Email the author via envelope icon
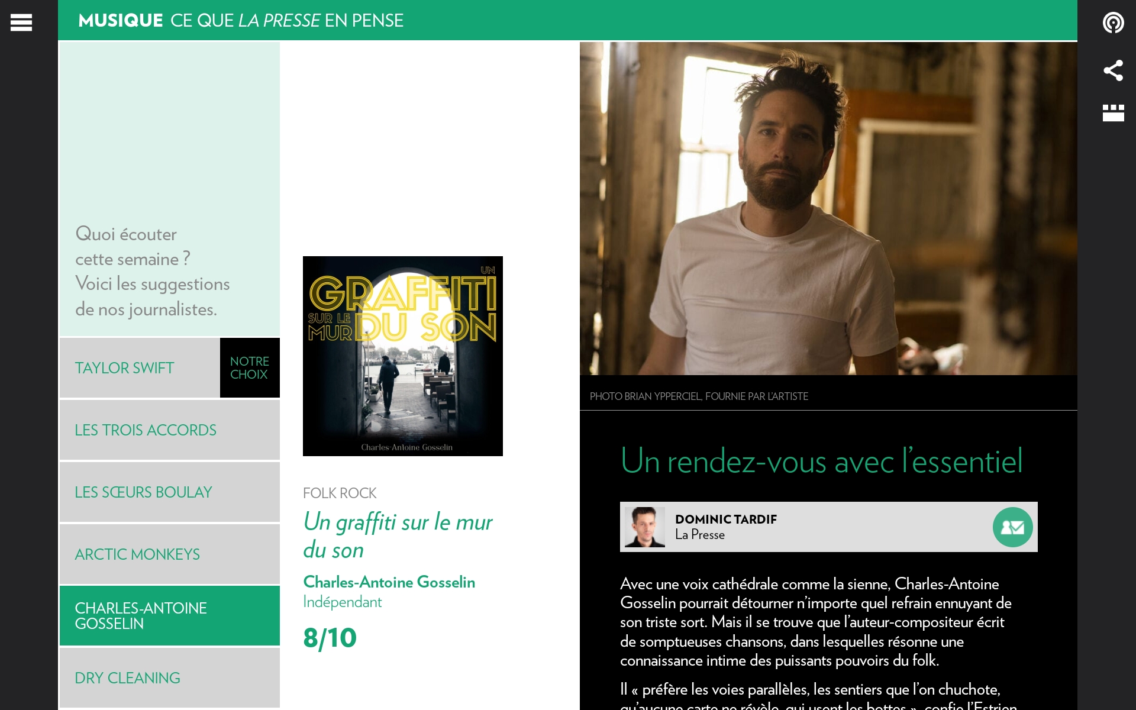 pos(1012,527)
